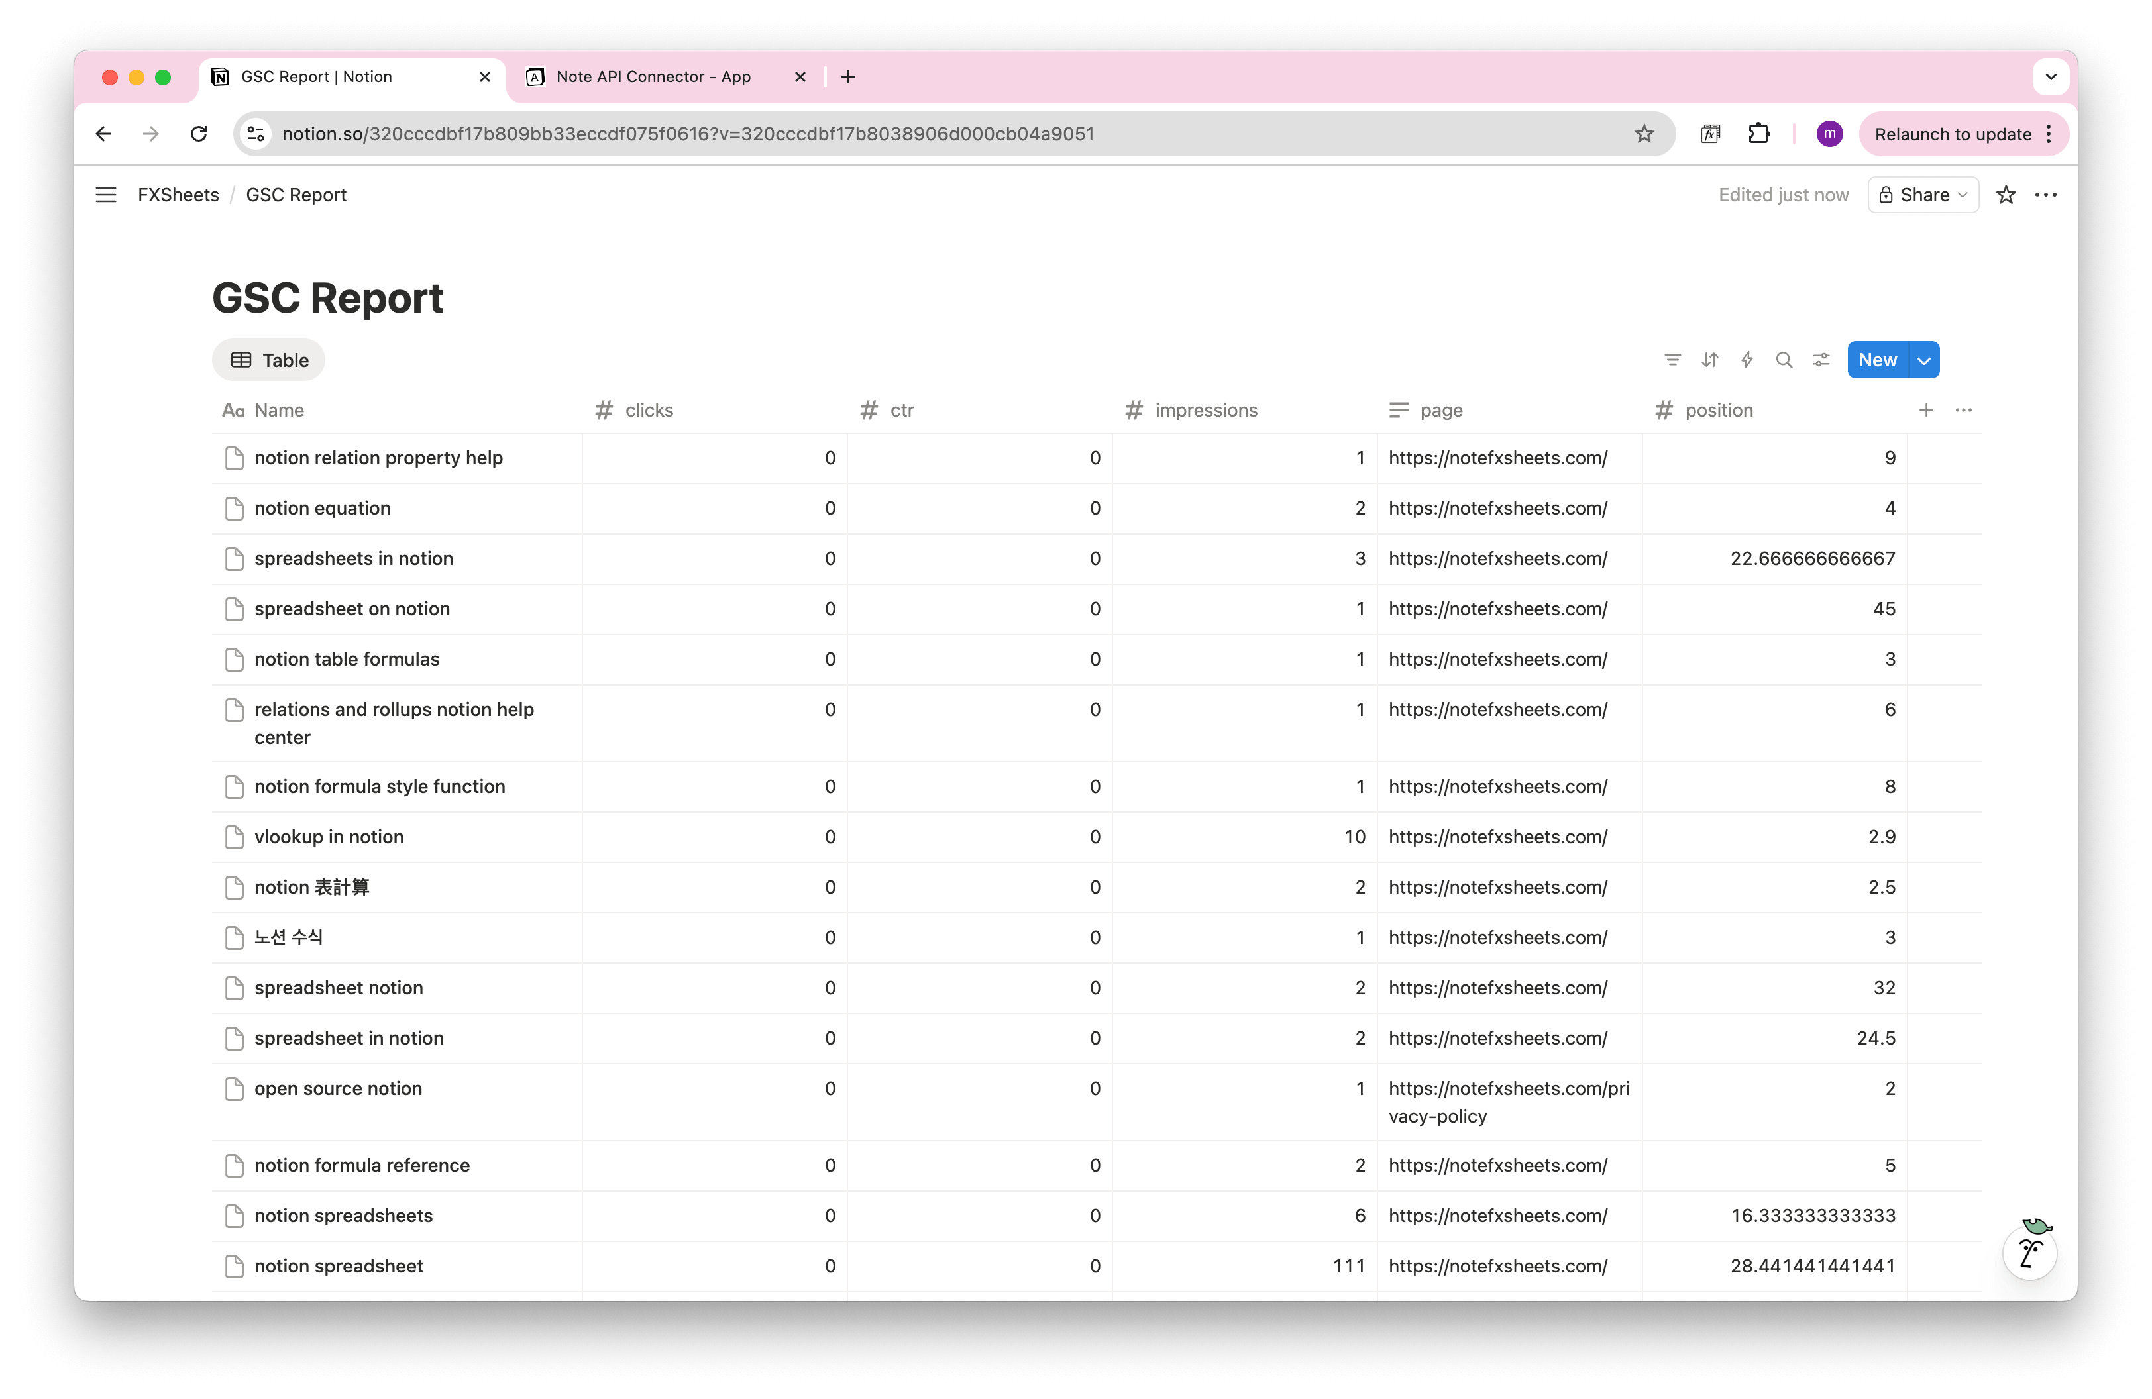Open the browser tab search chevron
Image resolution: width=2152 pixels, height=1399 pixels.
pyautogui.click(x=2050, y=77)
